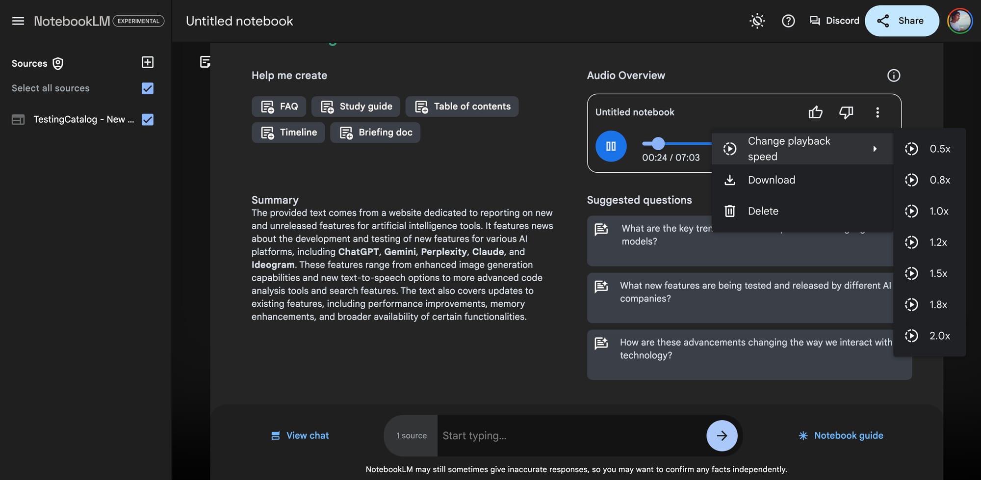The height and width of the screenshot is (480, 981).
Task: Add a new source with plus icon
Action: [x=148, y=62]
